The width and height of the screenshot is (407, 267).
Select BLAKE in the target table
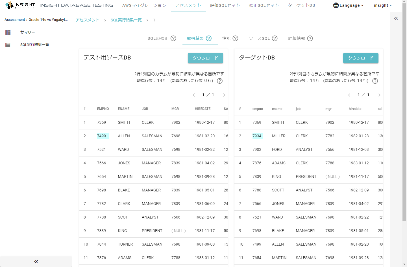(278, 231)
